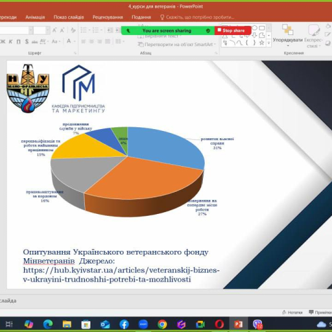Open Viber from the taskbar

point(258,324)
